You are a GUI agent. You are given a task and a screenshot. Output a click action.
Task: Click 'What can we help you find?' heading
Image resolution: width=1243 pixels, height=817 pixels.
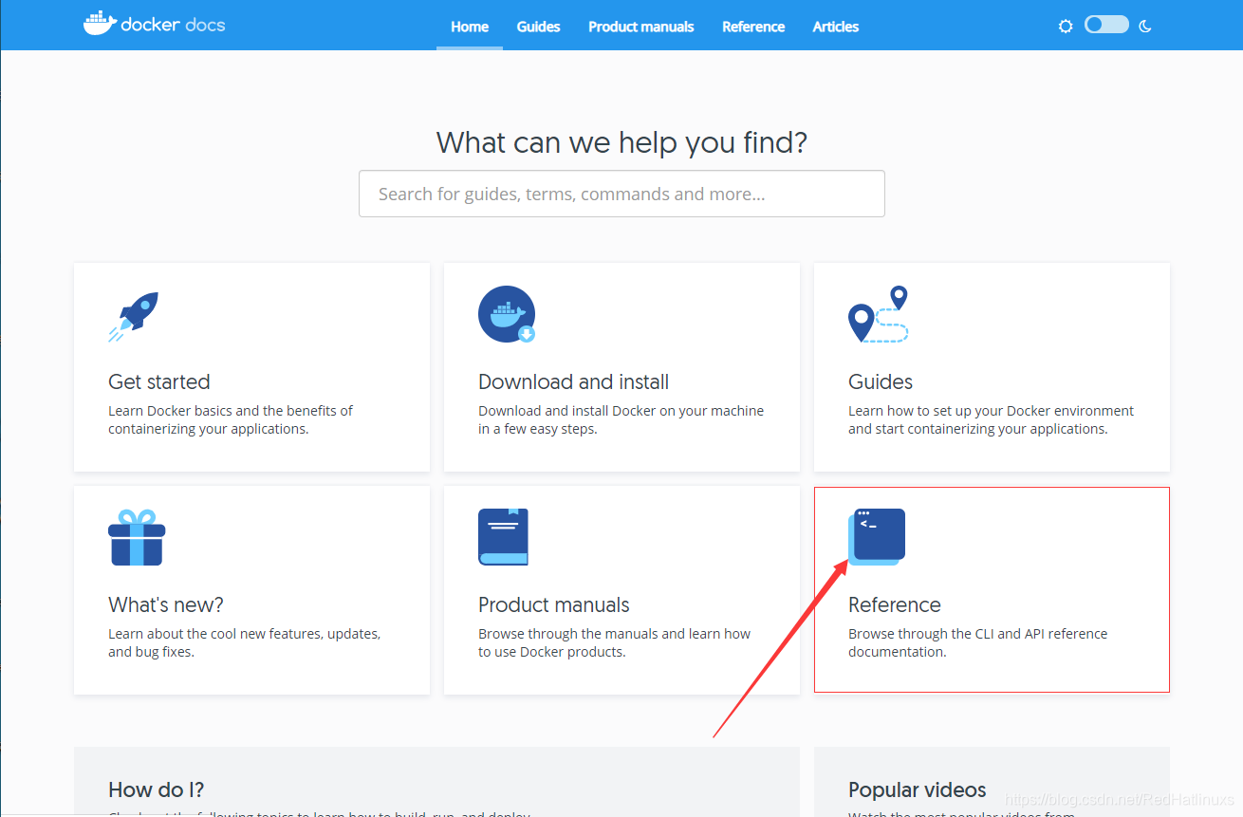coord(621,142)
